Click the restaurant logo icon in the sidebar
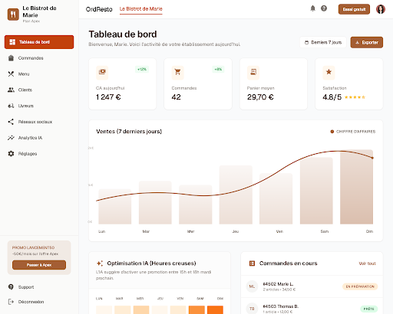 coord(13,15)
